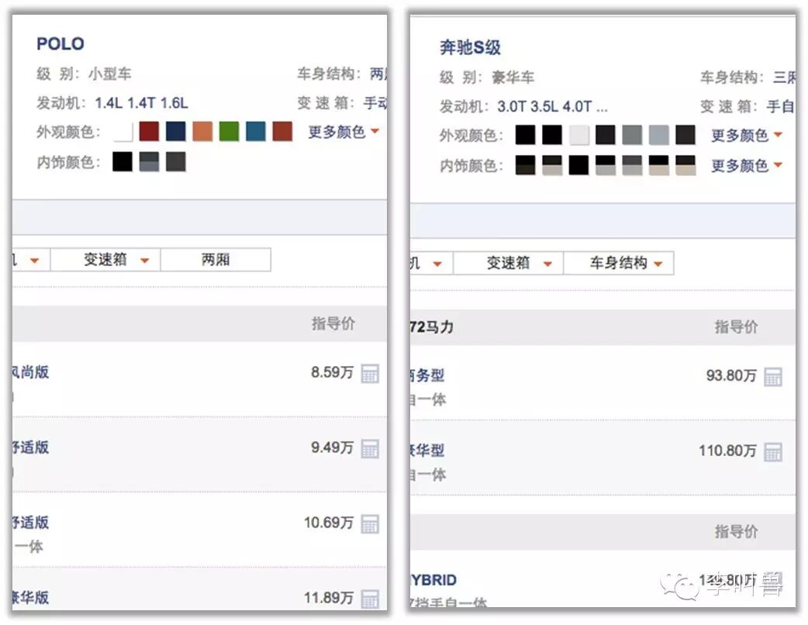Expand 更多颜色 for the 奔驰S级
This screenshot has height=625, width=808.
tap(741, 135)
